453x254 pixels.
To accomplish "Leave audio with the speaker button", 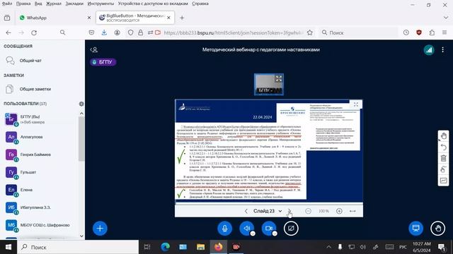I will click(x=246, y=229).
